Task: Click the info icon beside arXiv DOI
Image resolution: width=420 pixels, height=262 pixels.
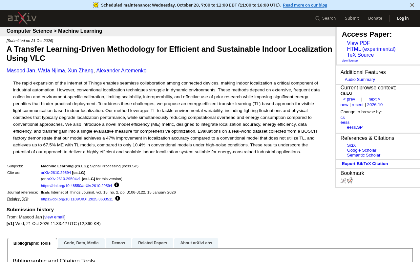Action: pyautogui.click(x=116, y=185)
